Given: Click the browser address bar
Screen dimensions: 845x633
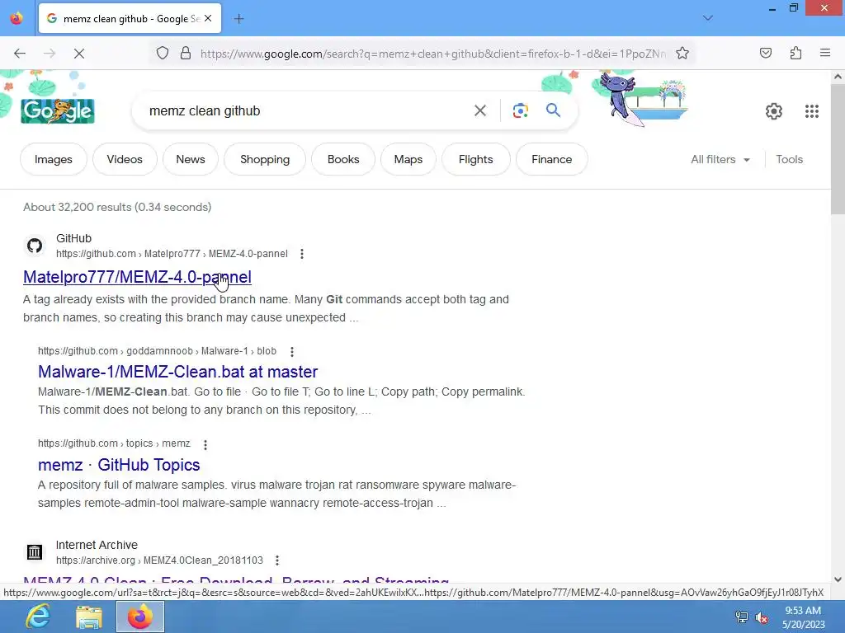Looking at the screenshot, I should click(x=432, y=54).
